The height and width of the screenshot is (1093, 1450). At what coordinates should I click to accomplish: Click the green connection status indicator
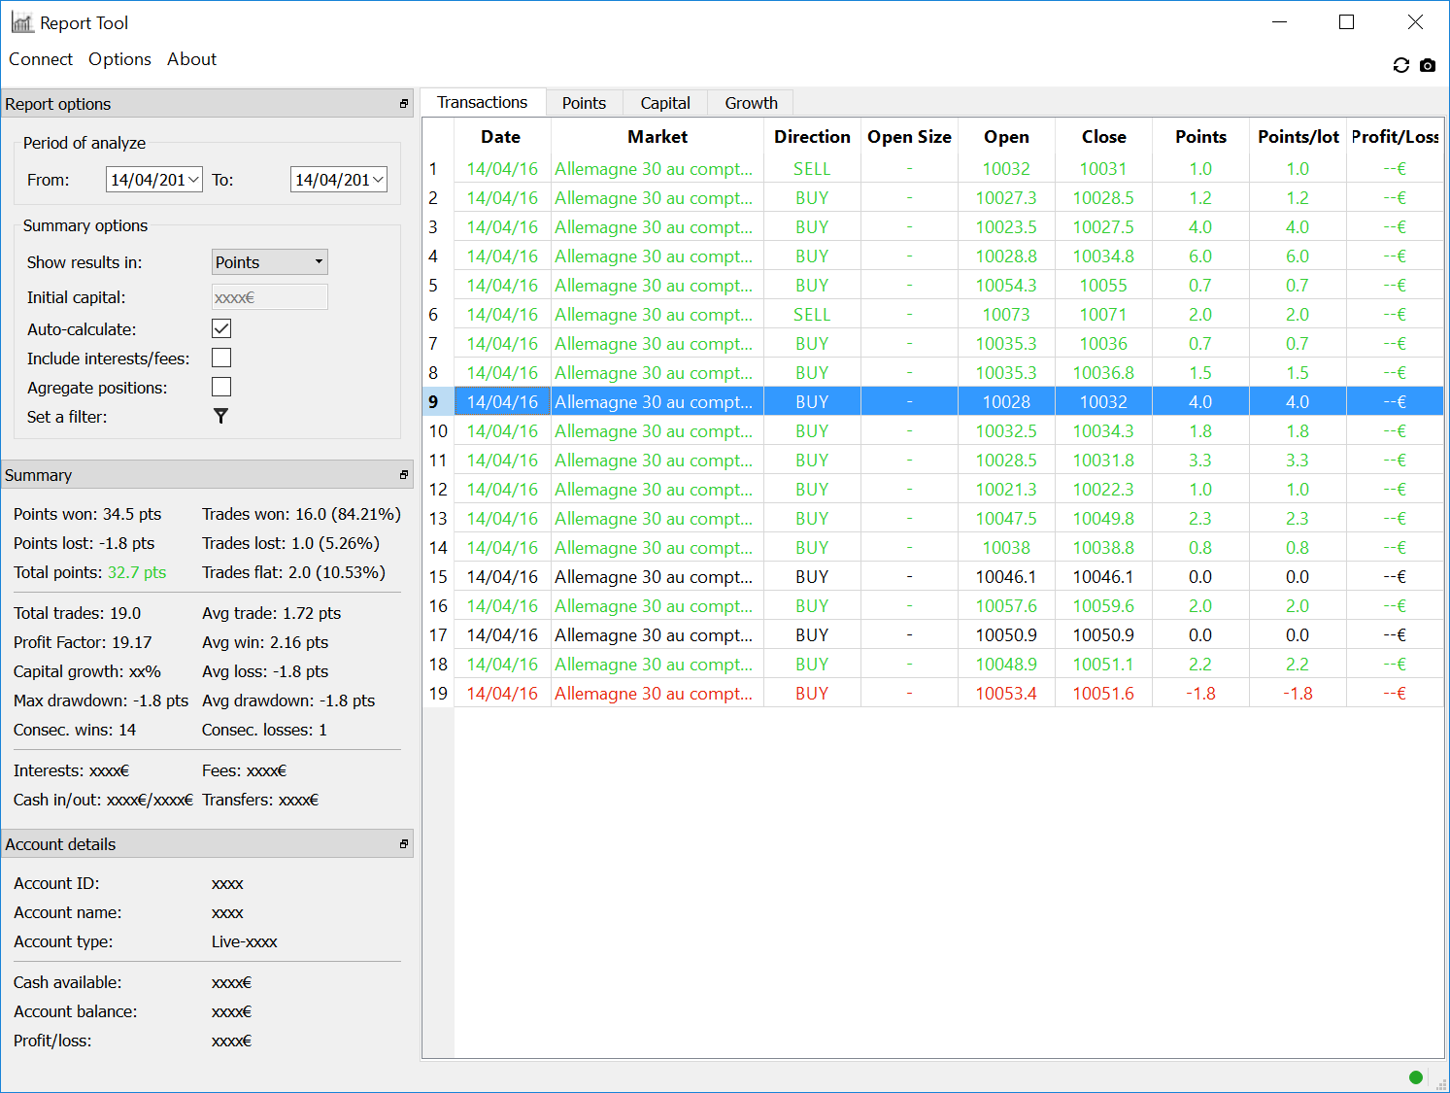pos(1416,1076)
